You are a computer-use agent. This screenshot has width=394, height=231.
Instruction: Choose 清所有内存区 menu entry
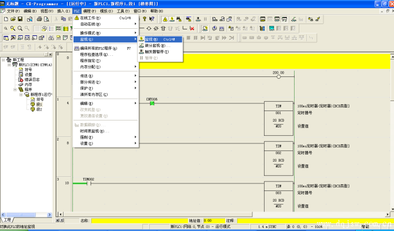[106, 95]
